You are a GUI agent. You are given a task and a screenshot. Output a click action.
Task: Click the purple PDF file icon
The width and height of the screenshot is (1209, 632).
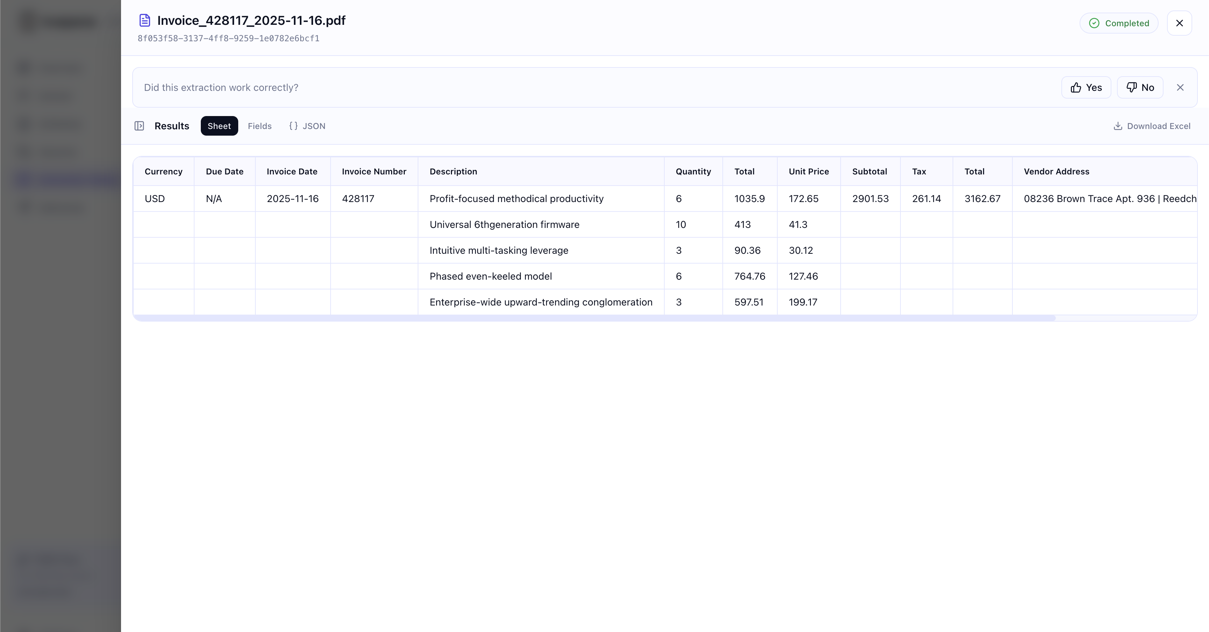(x=144, y=20)
